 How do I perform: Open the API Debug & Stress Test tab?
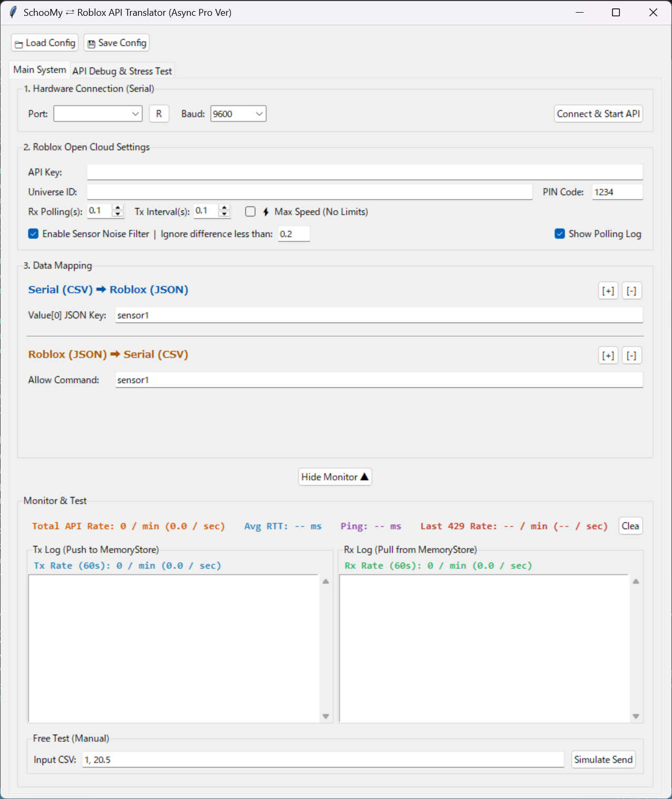[122, 71]
